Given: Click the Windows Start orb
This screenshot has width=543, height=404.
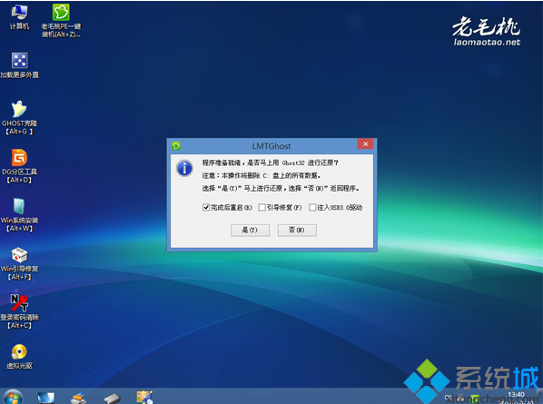Looking at the screenshot, I should [x=13, y=397].
